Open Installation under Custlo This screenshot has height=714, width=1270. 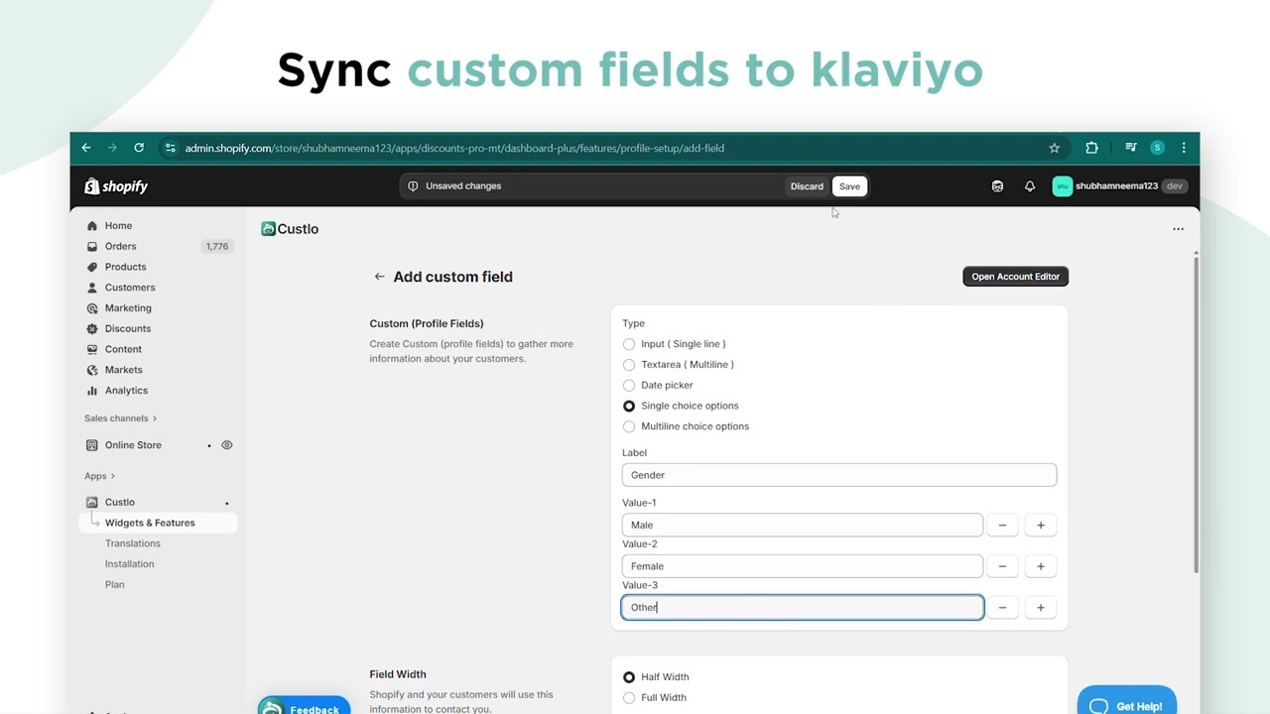click(130, 564)
